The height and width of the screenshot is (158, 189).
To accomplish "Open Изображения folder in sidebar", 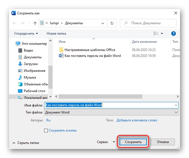I will 31,71.
